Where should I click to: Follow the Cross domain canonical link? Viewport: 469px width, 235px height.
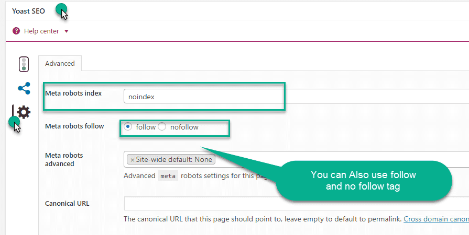click(437, 219)
